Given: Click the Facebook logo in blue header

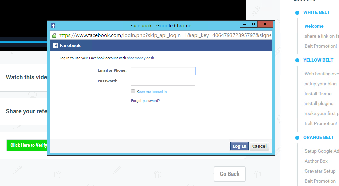Looking at the screenshot, I should [x=56, y=45].
